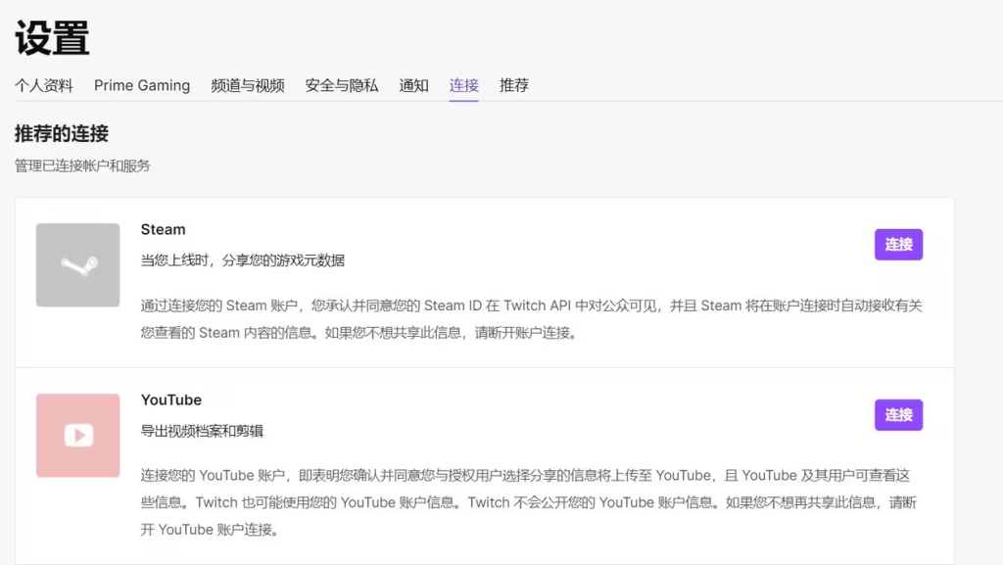Click the 设置 page heading
Image resolution: width=1003 pixels, height=565 pixels.
53,38
